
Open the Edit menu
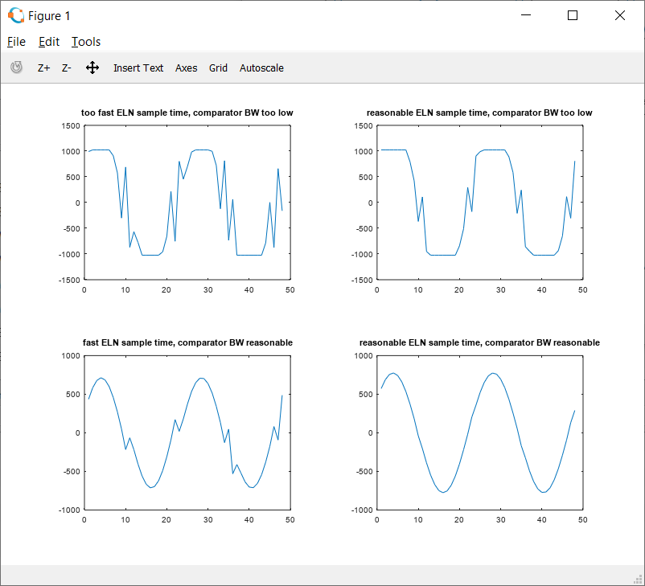(49, 42)
